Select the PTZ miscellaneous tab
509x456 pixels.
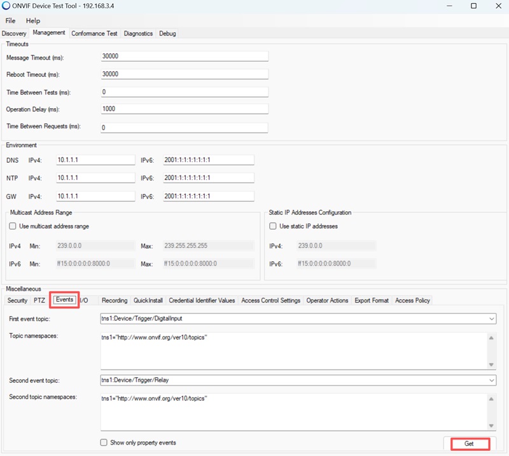tap(39, 300)
